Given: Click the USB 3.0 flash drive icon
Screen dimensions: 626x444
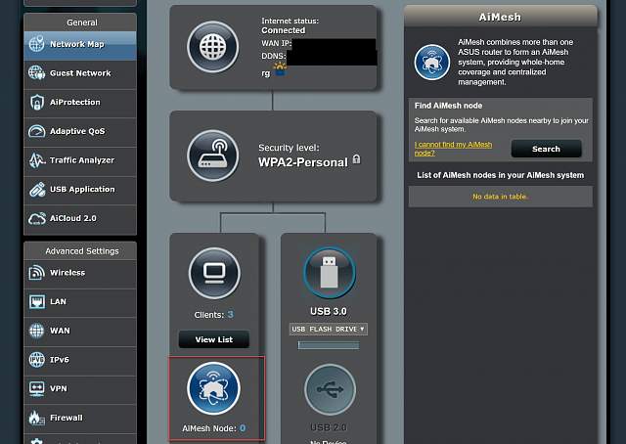Looking at the screenshot, I should pos(329,273).
